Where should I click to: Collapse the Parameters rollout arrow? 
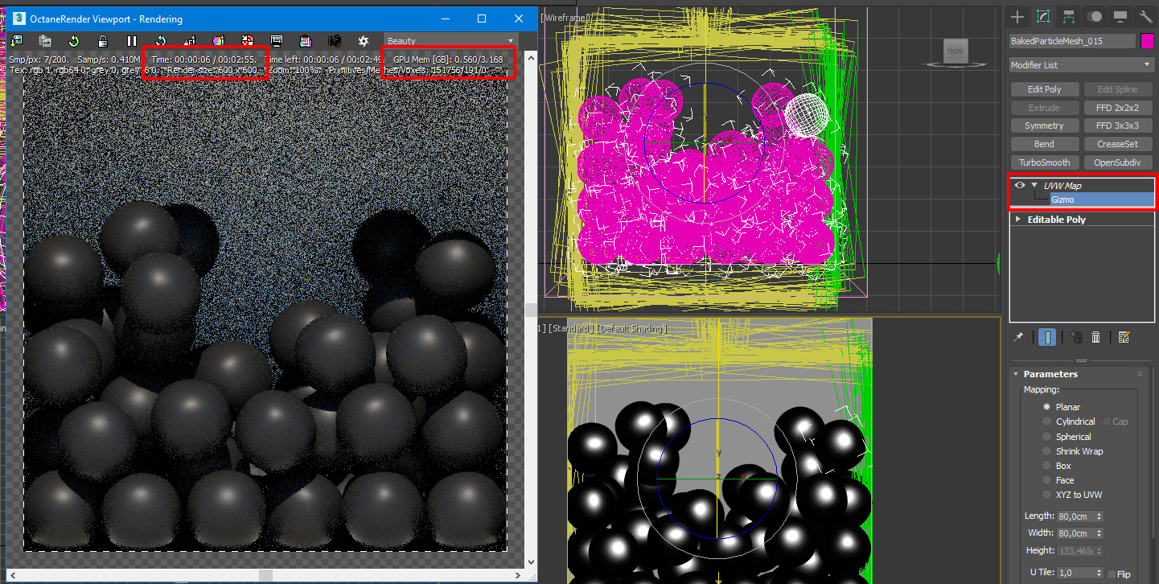click(1016, 374)
